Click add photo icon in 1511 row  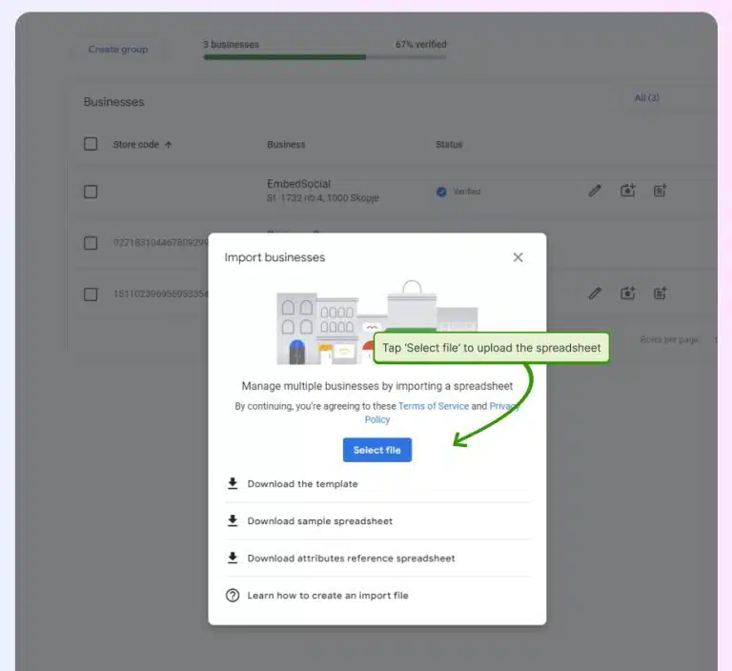pos(627,294)
